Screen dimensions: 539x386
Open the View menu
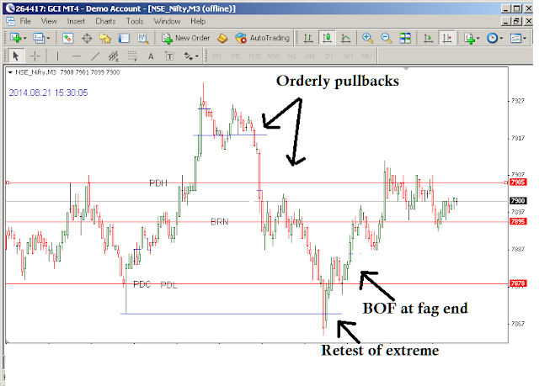click(x=49, y=21)
